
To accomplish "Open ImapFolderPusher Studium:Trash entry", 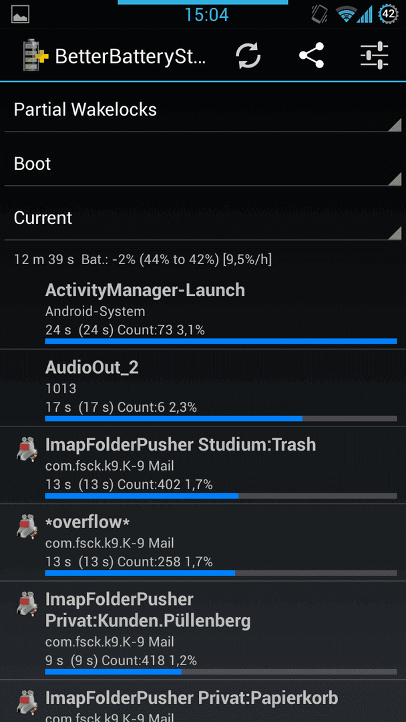I will 203,465.
